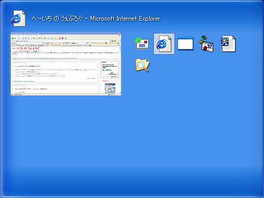Select the mail message window icon
The width and height of the screenshot is (264, 198).
pyautogui.click(x=142, y=43)
